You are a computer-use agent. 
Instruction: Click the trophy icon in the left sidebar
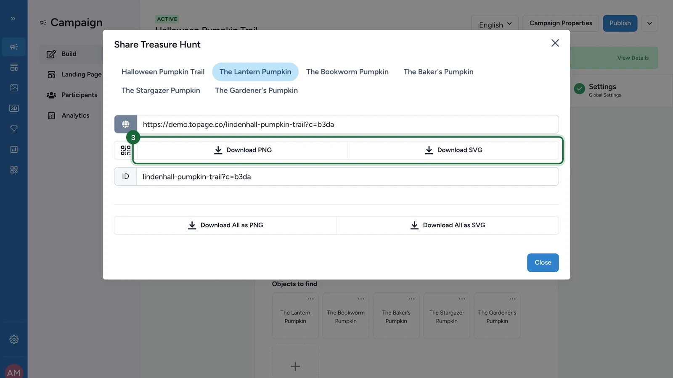pos(14,129)
